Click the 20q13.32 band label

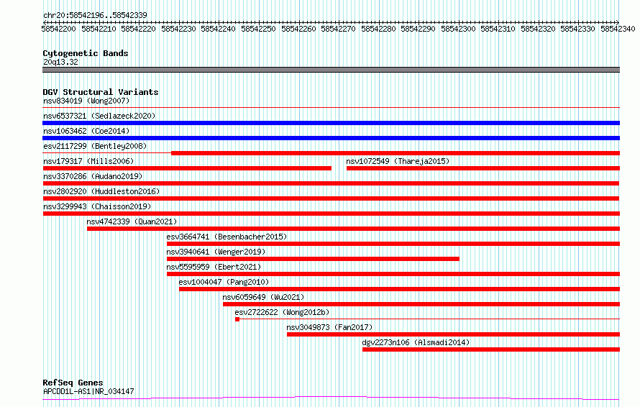click(60, 62)
